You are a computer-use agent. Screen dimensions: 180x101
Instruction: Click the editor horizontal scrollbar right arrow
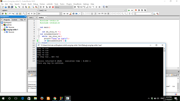tap(178, 68)
